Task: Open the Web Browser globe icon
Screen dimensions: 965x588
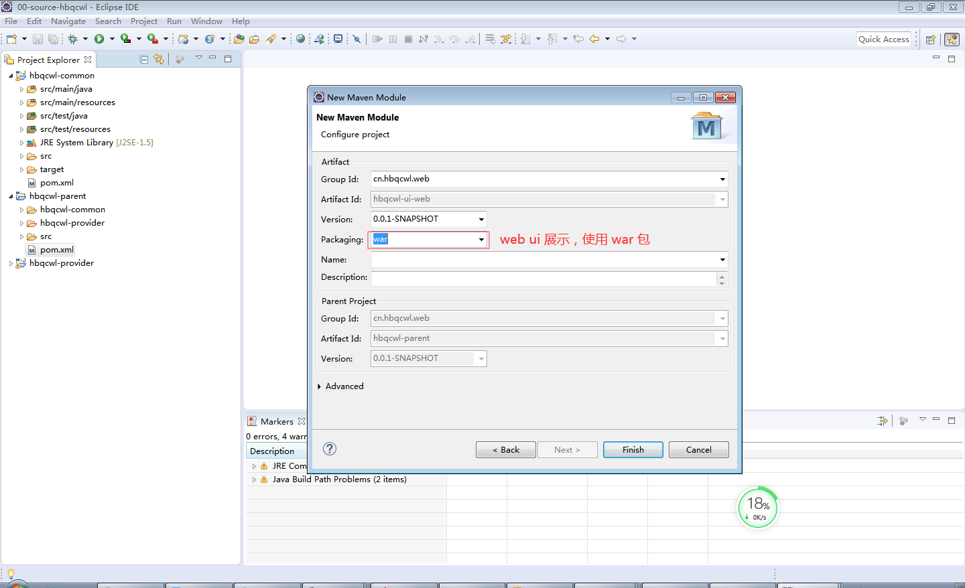Action: (x=300, y=39)
